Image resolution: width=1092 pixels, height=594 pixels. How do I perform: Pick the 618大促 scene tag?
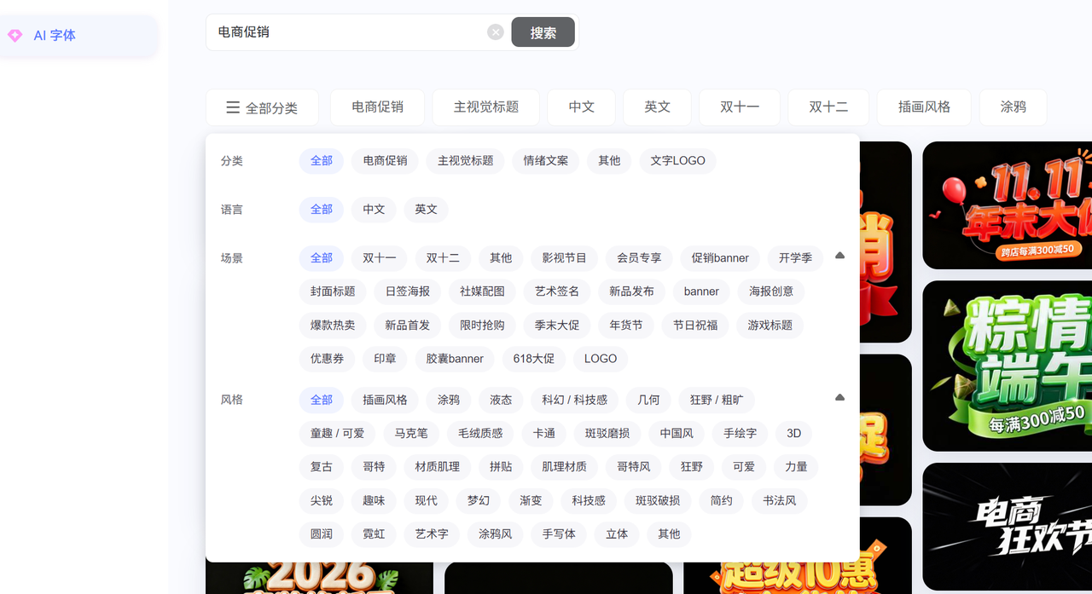pyautogui.click(x=533, y=359)
